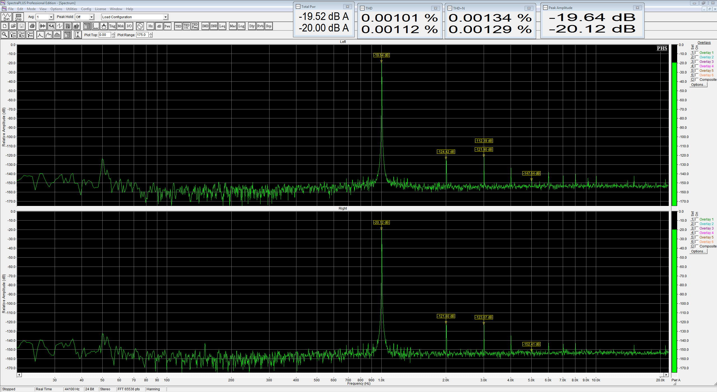Image resolution: width=717 pixels, height=392 pixels.
Task: Open the 3-D surface view icon
Action: click(76, 26)
